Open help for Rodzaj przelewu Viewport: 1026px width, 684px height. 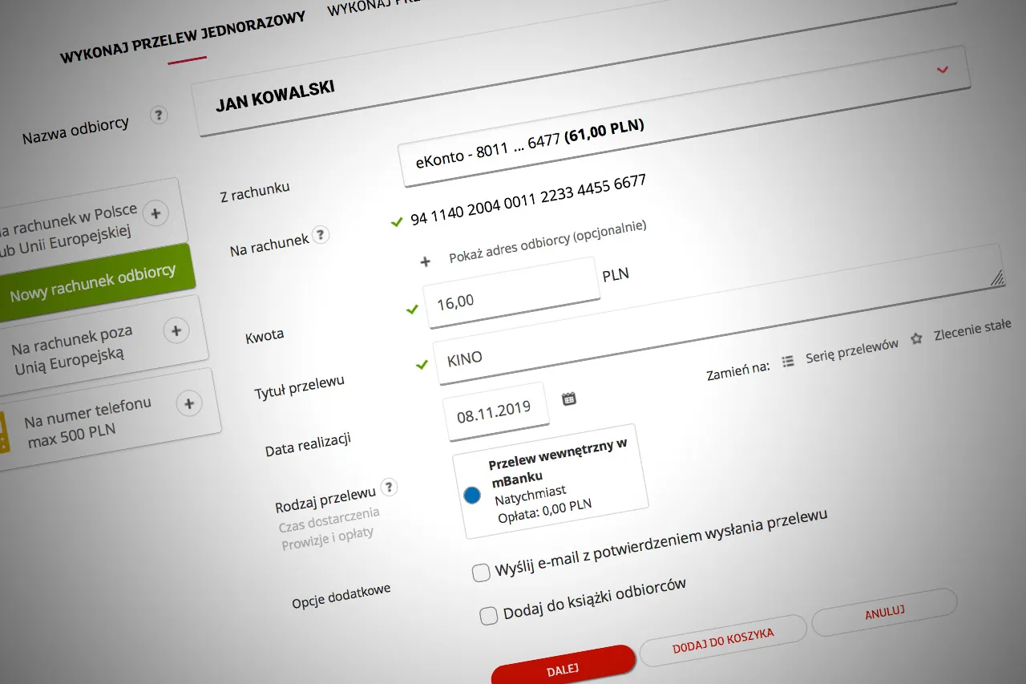(x=390, y=486)
